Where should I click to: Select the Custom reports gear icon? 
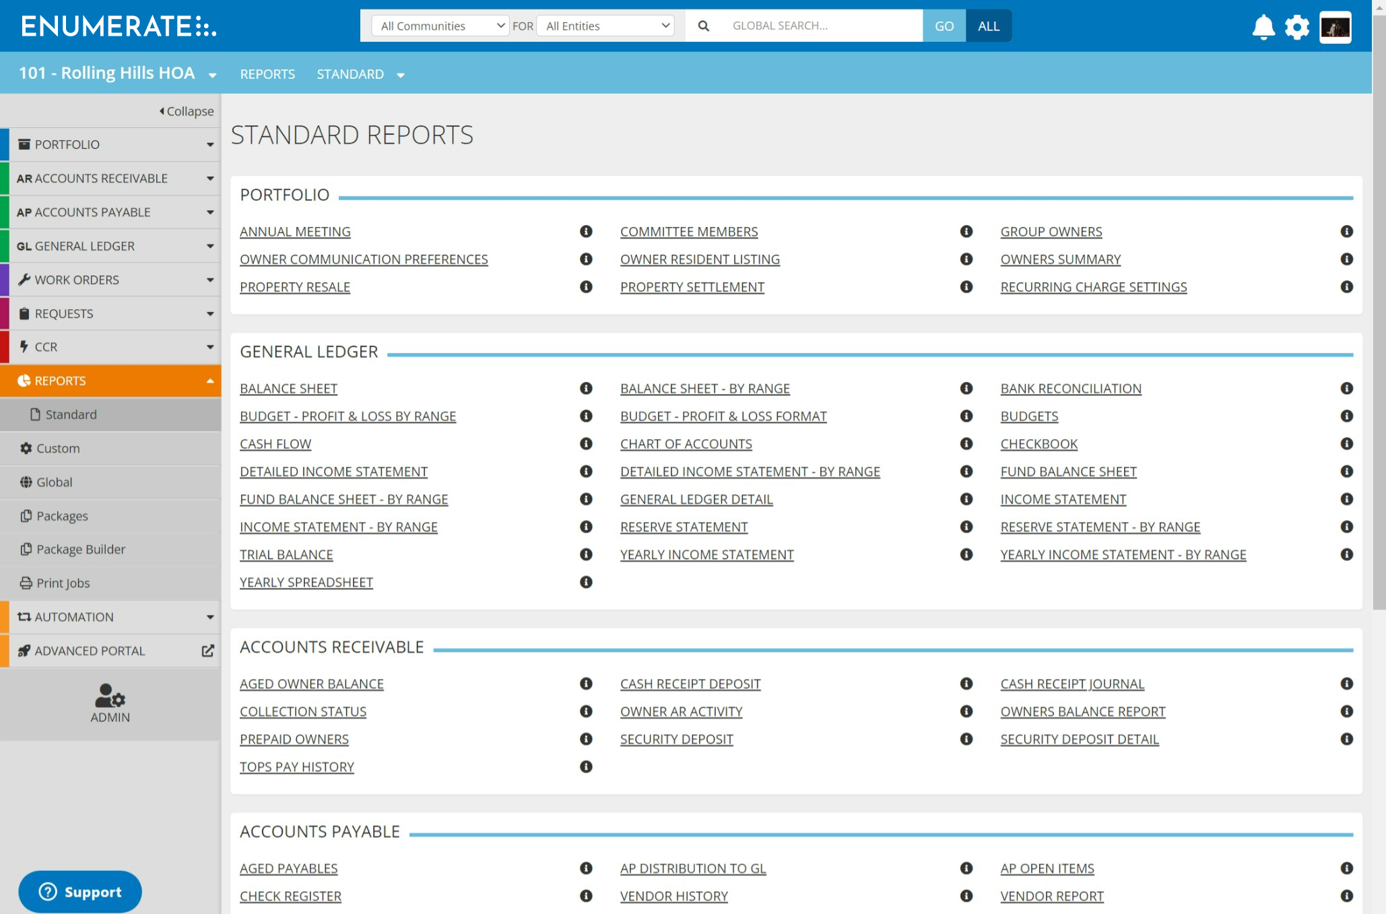coord(26,448)
